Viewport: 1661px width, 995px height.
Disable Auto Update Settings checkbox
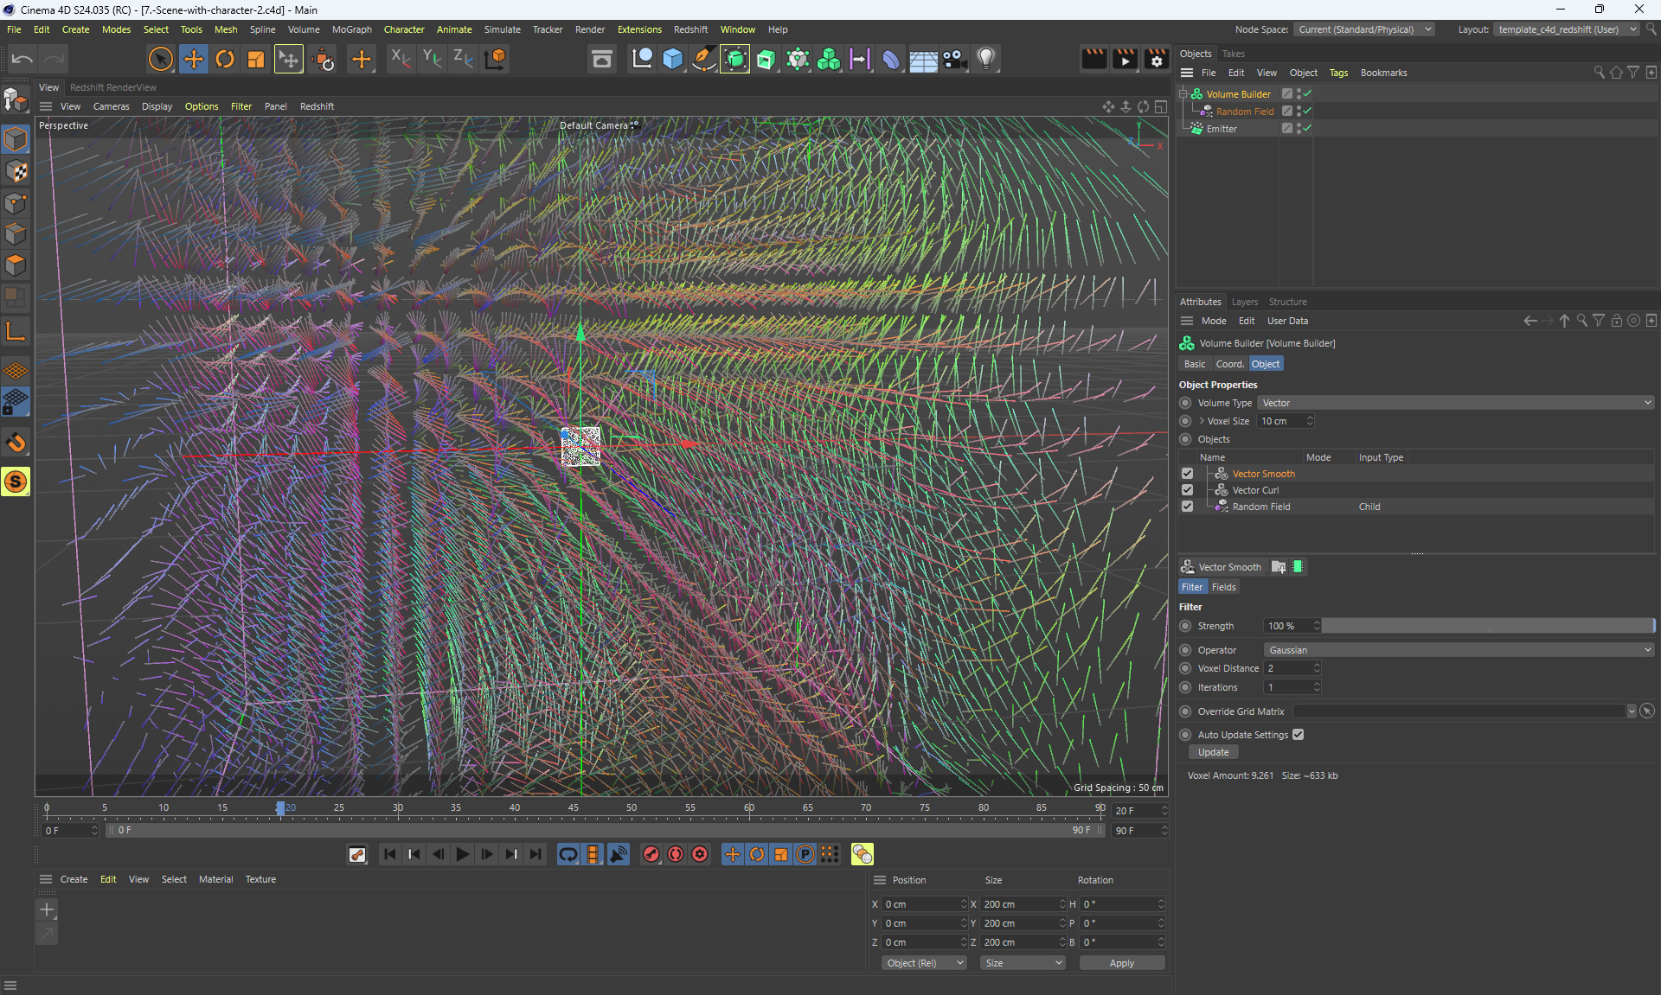pyautogui.click(x=1298, y=735)
